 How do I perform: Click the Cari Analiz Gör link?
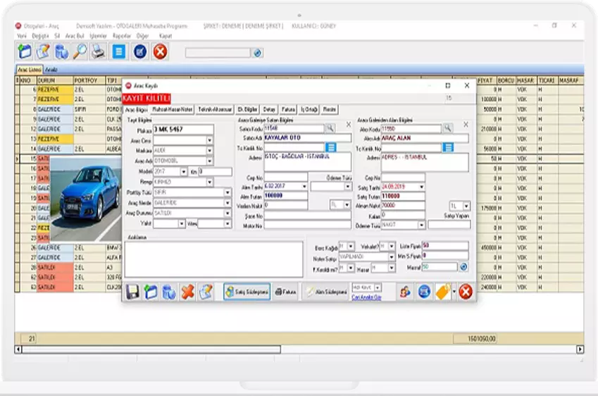366,297
